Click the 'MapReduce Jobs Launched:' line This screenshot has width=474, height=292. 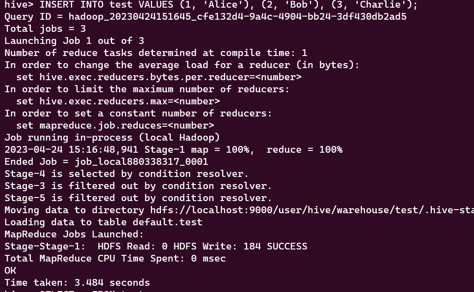pyautogui.click(x=74, y=235)
